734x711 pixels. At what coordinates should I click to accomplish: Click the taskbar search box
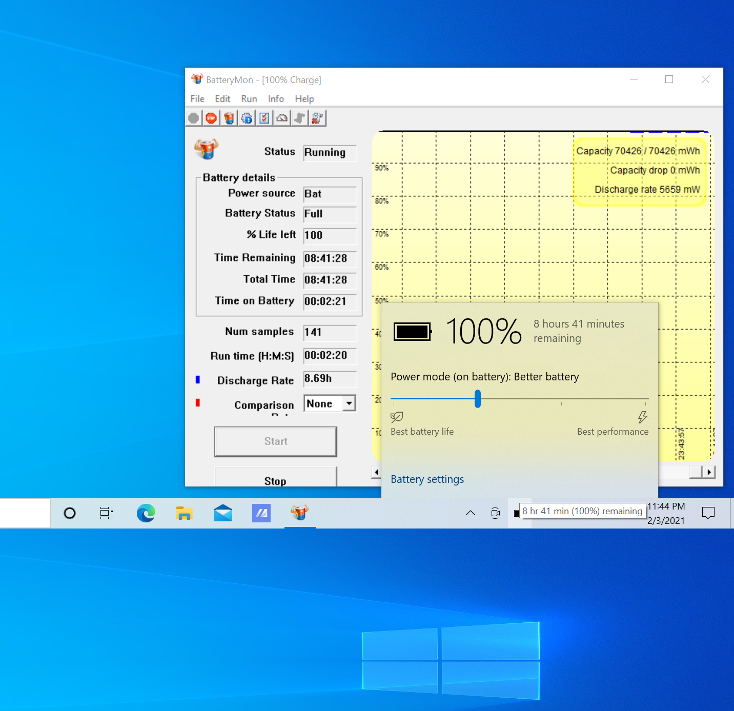pos(25,513)
